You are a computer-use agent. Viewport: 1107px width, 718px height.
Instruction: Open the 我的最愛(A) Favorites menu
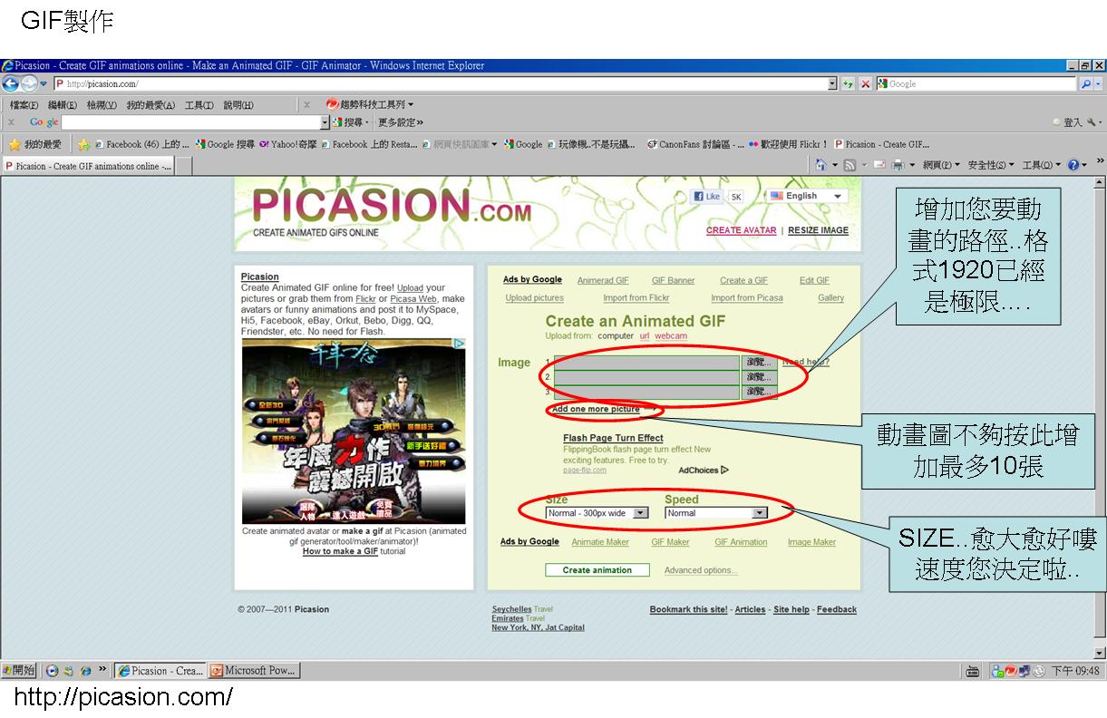[x=151, y=105]
